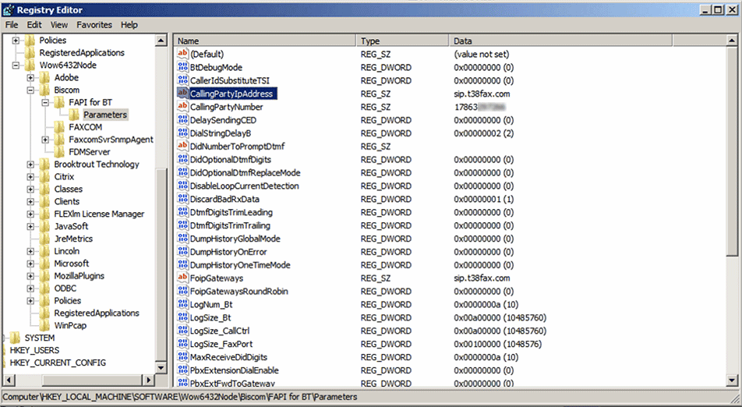Click the CallingPartyNumber string icon
742x407 pixels.
tap(182, 107)
